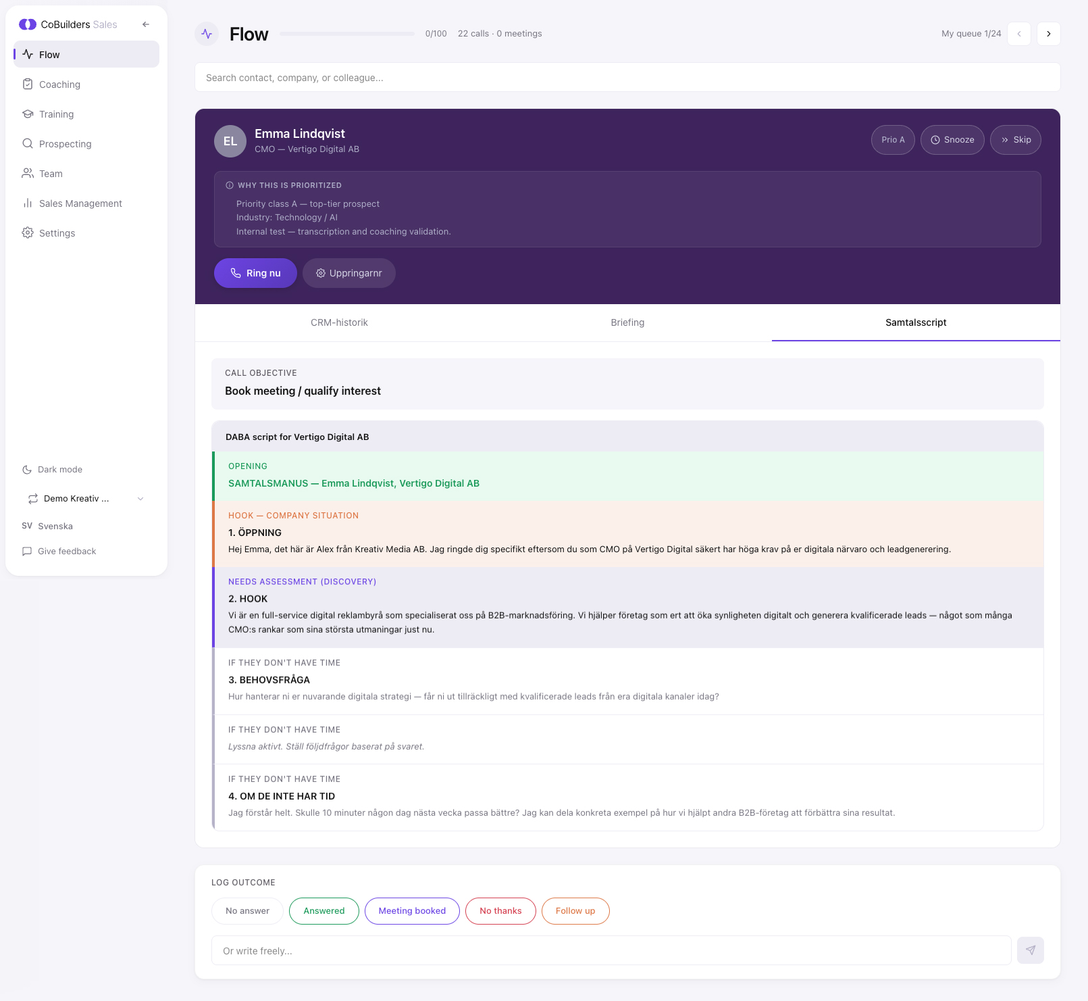
Task: Click the 0/100 progress bar
Action: [346, 33]
